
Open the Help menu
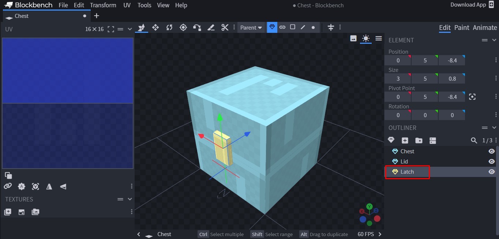181,5
